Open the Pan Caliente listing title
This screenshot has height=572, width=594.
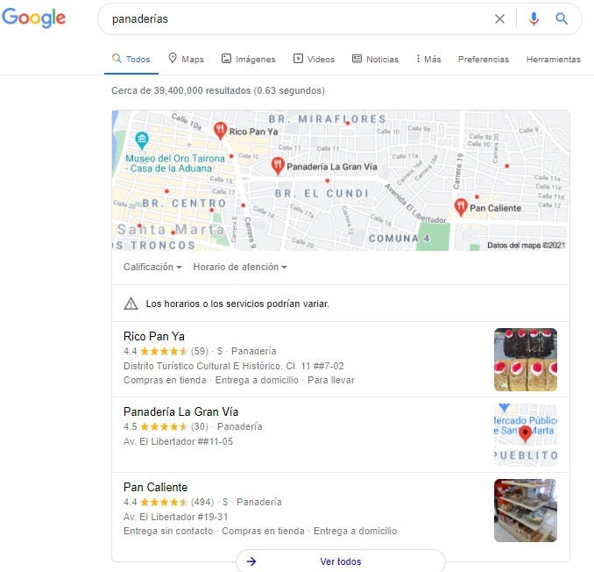tap(155, 488)
